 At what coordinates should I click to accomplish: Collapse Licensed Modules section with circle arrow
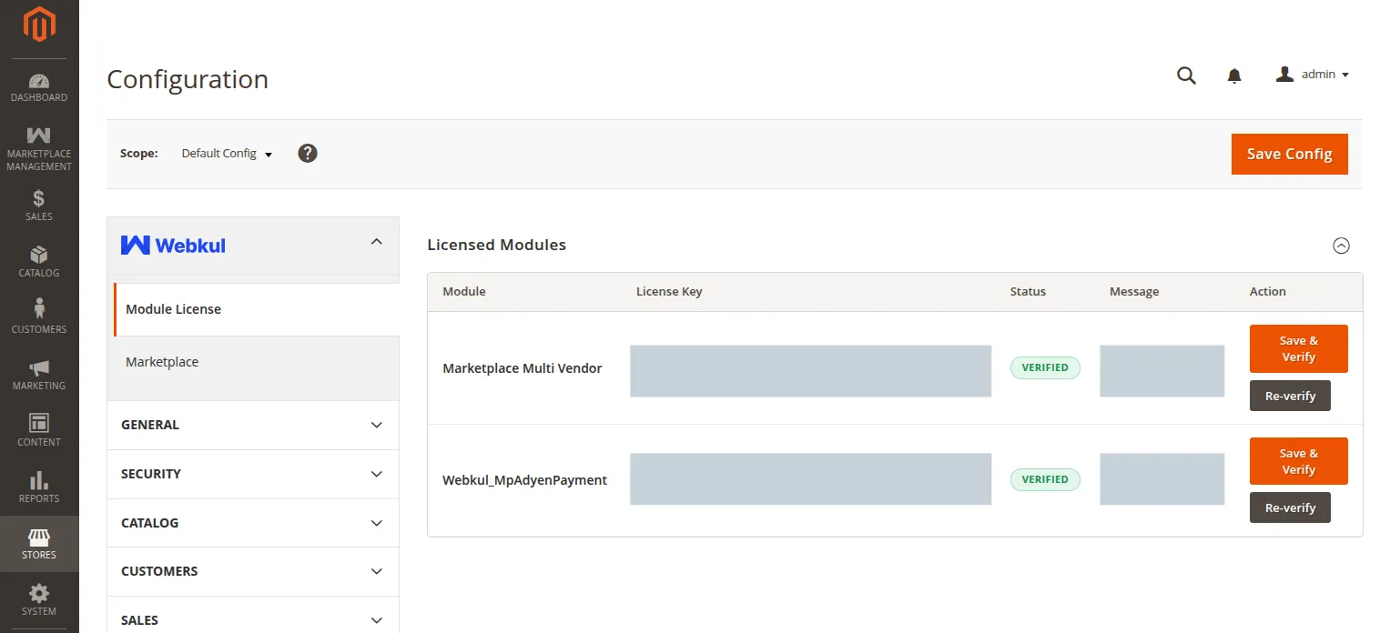click(x=1341, y=246)
